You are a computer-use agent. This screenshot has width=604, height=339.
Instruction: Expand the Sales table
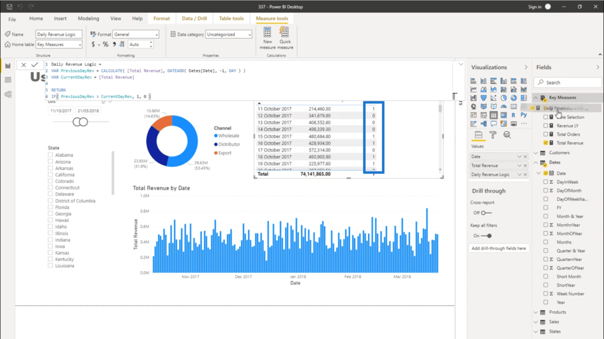(536, 322)
